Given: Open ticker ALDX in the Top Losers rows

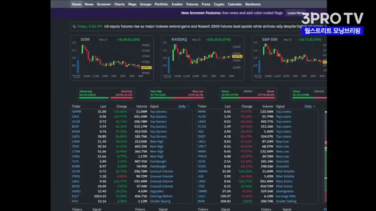Looking at the screenshot, I should tap(202, 117).
